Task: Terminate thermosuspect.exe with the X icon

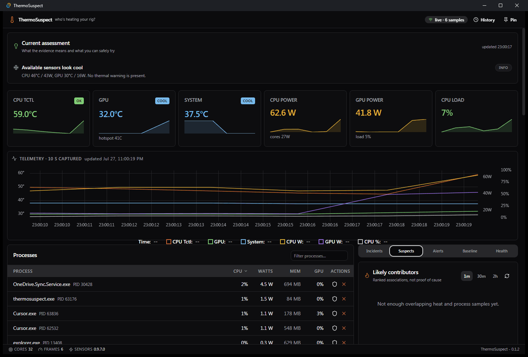Action: tap(344, 299)
